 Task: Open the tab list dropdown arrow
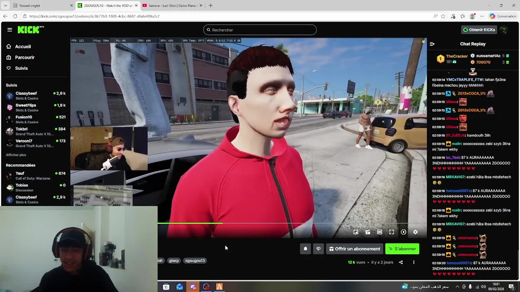click(5, 6)
